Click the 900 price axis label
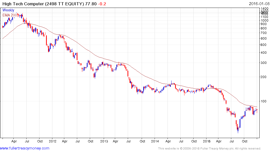This screenshot has height=152, width=272. (x=264, y=24)
